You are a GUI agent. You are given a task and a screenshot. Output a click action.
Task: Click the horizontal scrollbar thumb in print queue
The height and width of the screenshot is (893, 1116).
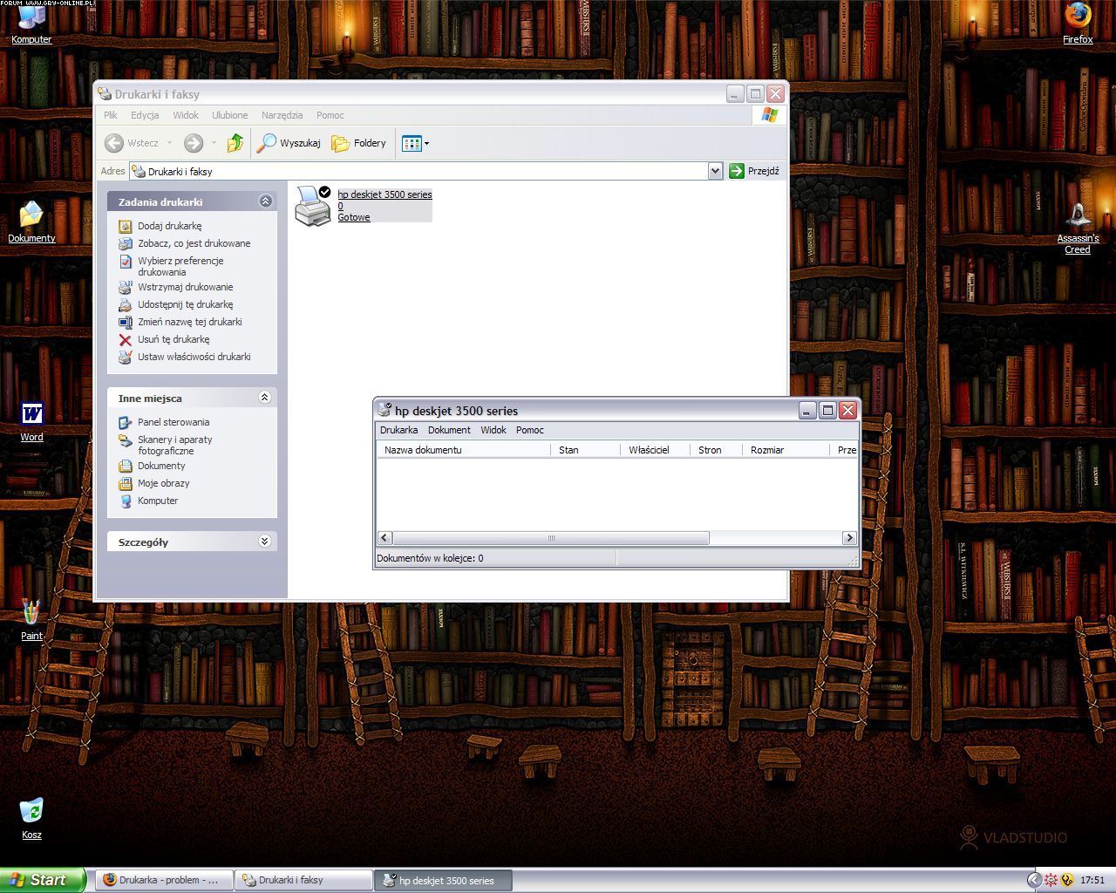pos(551,538)
